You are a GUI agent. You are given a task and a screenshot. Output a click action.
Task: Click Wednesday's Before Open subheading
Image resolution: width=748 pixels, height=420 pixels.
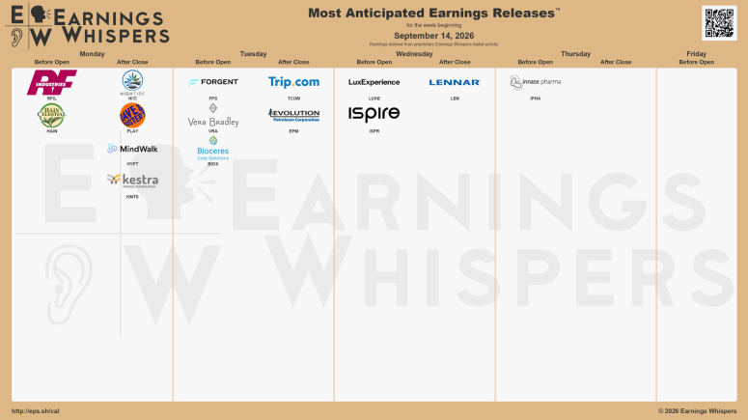point(374,62)
